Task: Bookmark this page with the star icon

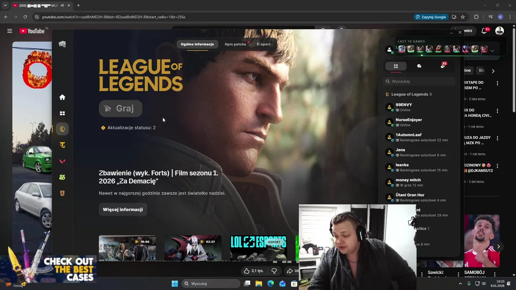Action: click(463, 17)
